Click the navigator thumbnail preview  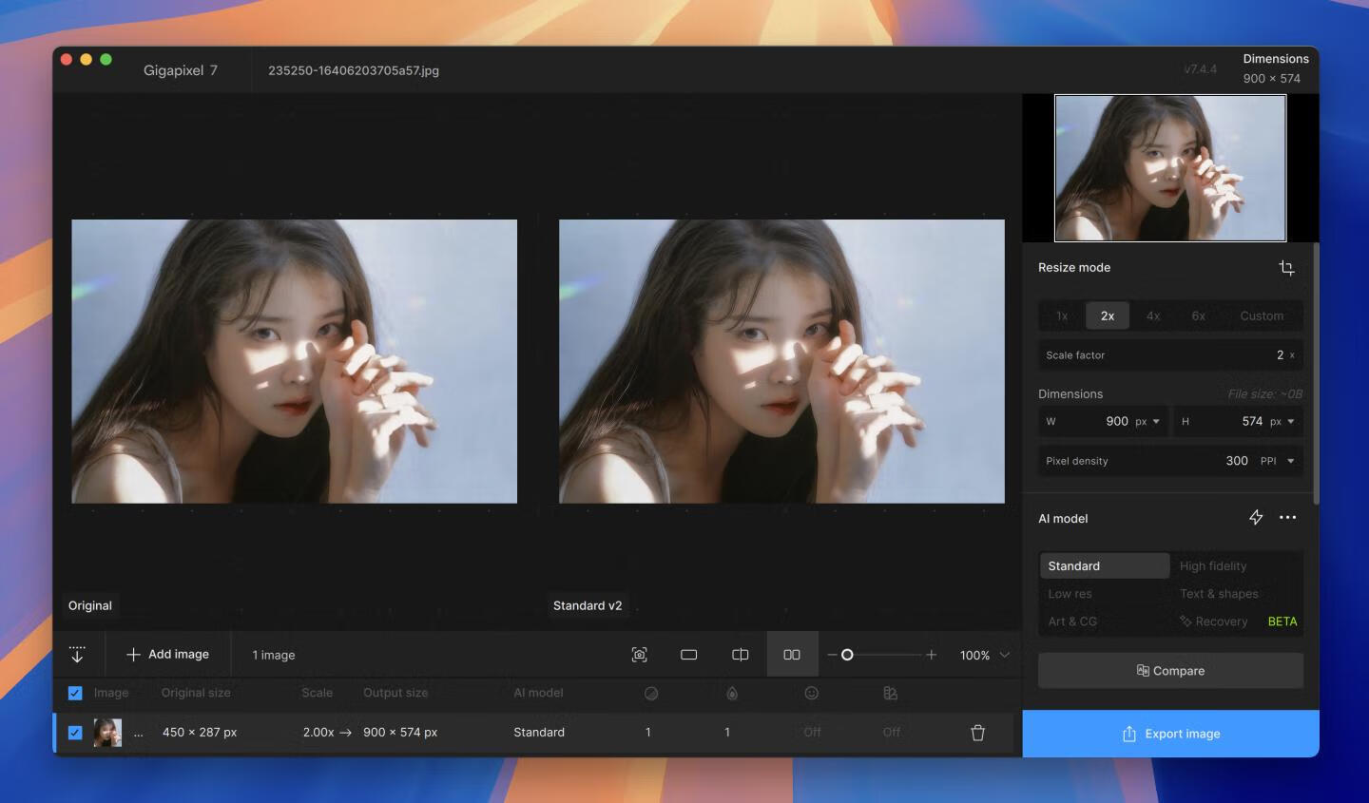pos(1170,168)
